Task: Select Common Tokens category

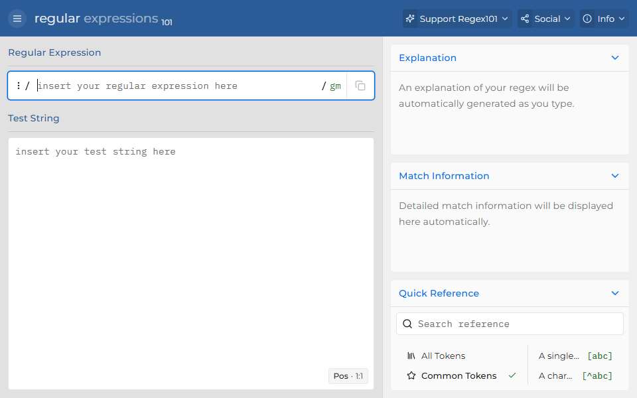Action: [x=462, y=375]
